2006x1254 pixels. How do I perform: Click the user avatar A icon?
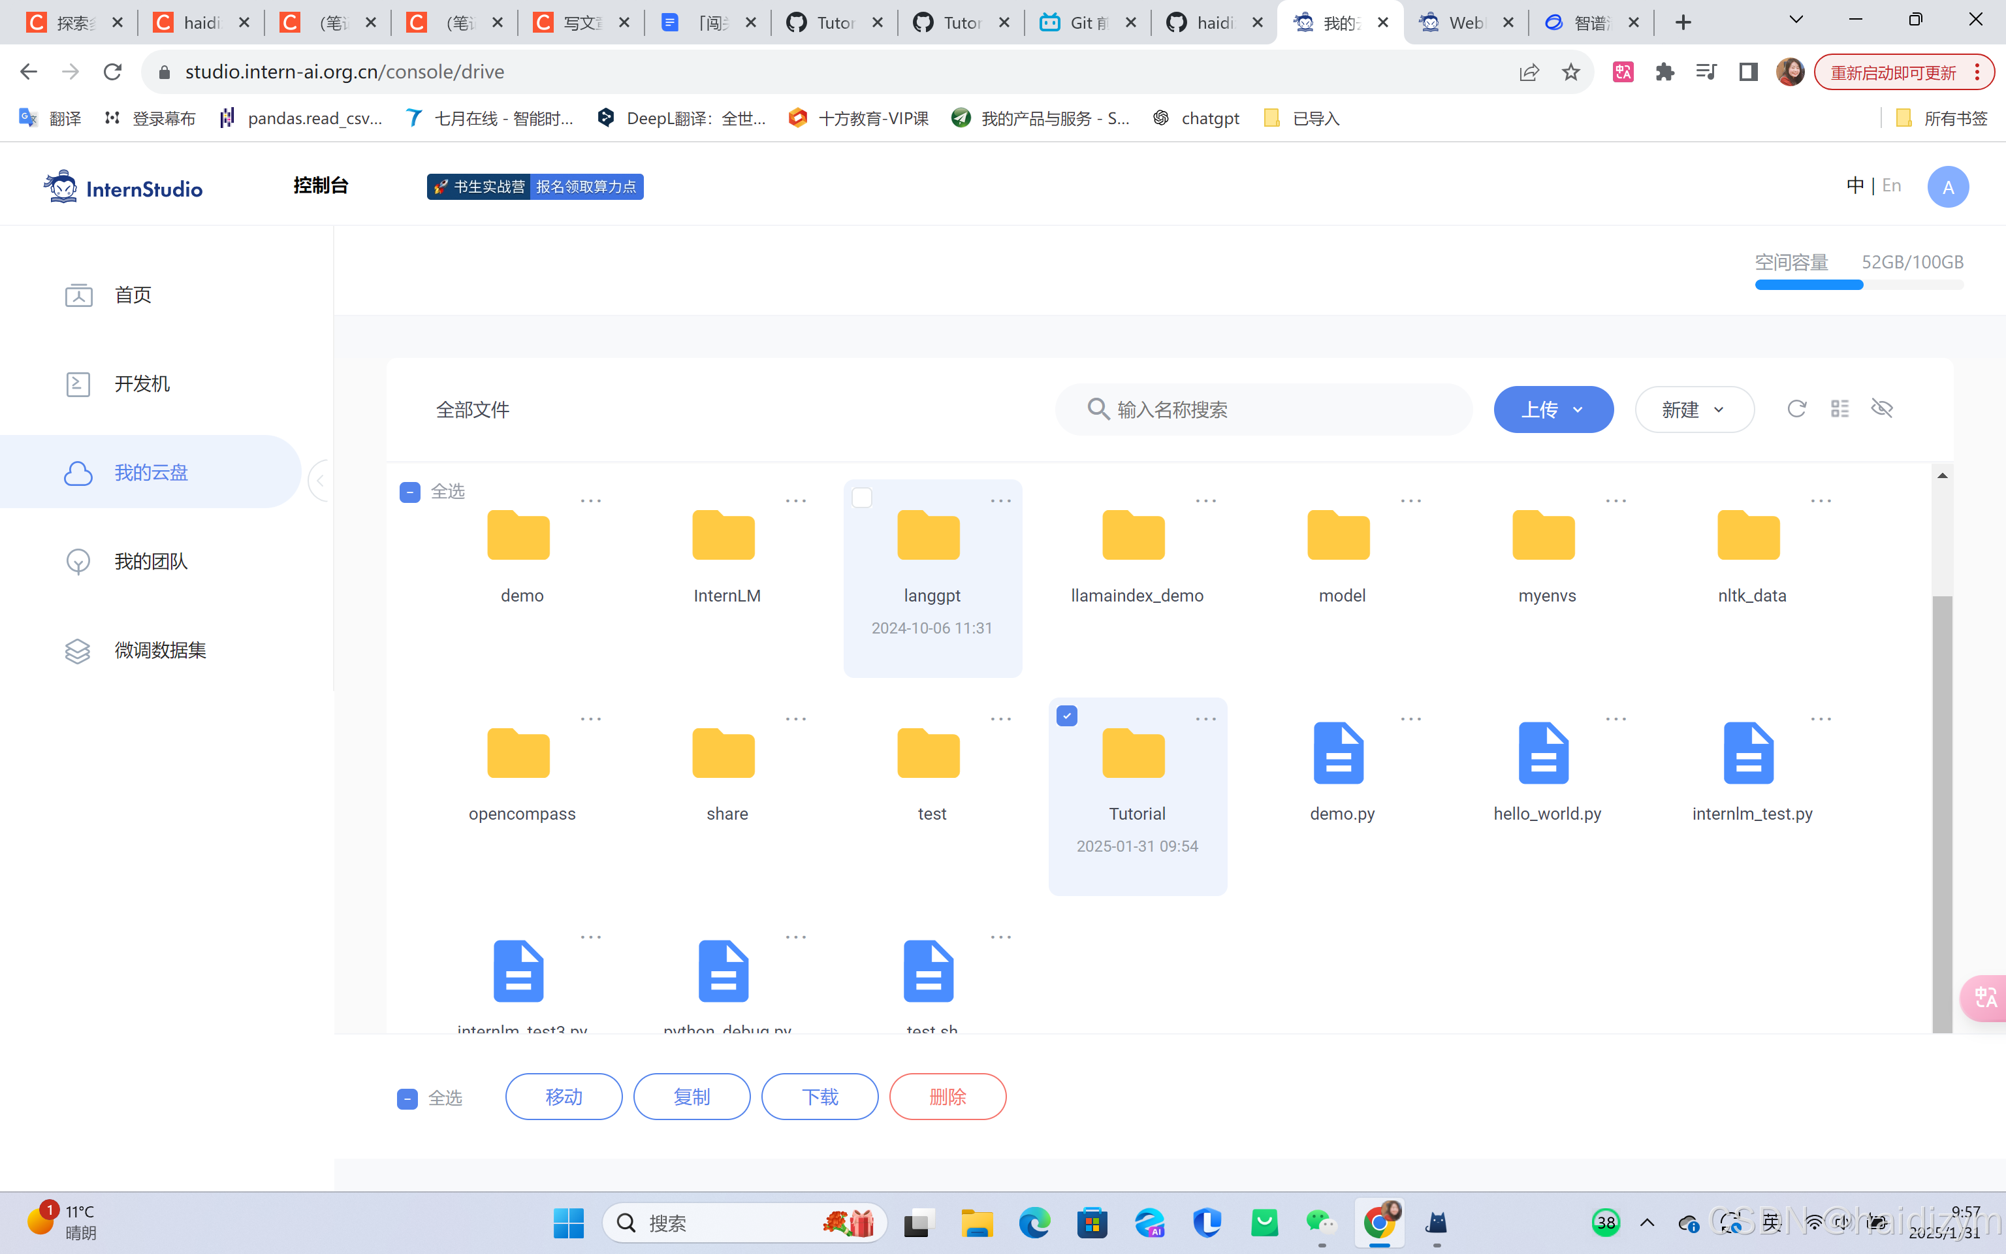pyautogui.click(x=1947, y=187)
